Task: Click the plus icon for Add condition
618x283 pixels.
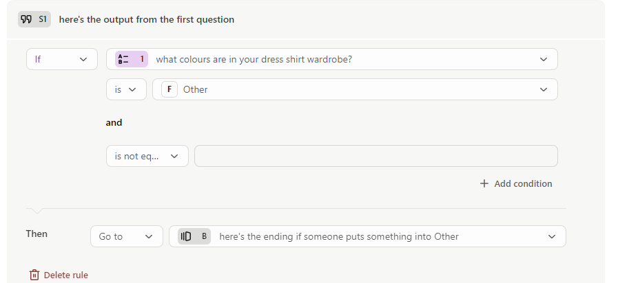Action: tap(484, 183)
